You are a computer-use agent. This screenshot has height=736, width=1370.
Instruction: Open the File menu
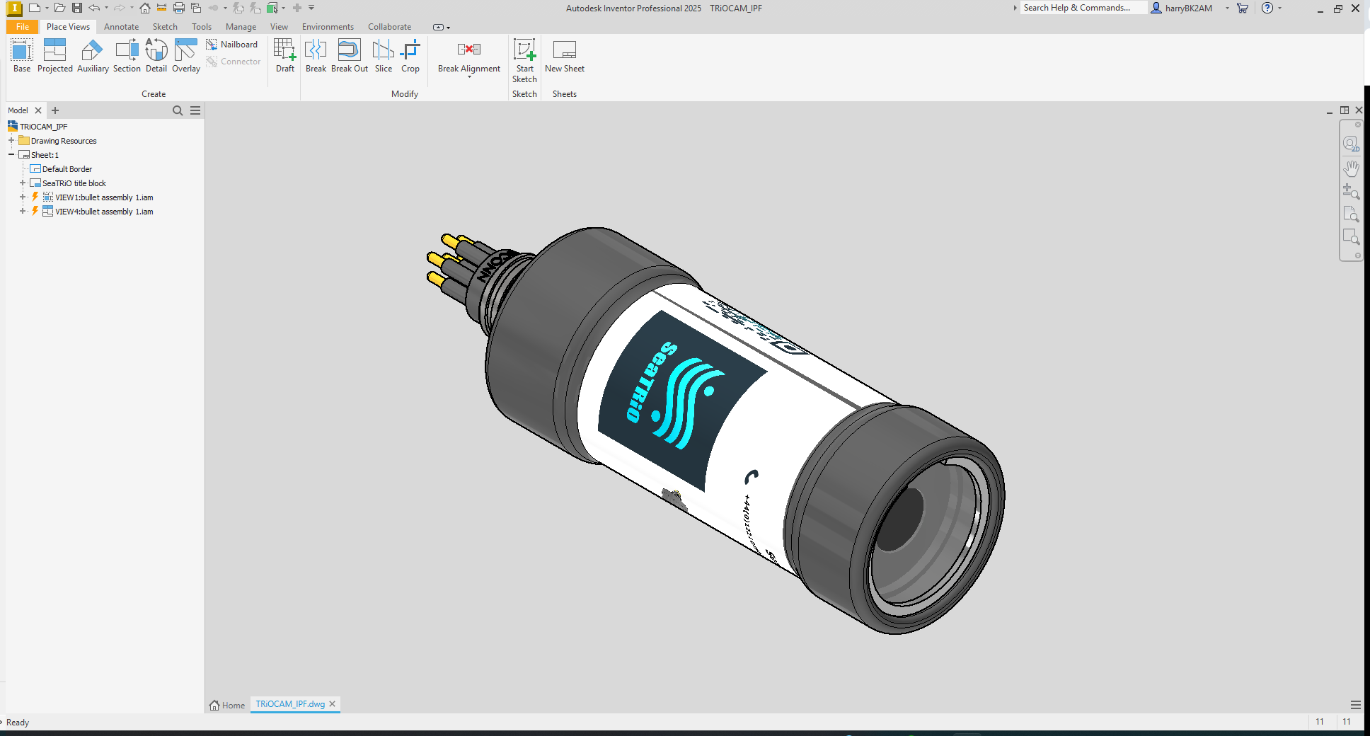pos(23,27)
